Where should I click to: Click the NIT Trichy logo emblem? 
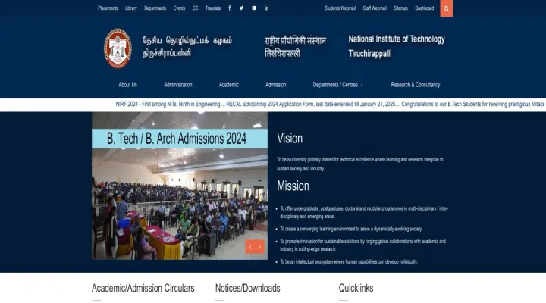[x=118, y=48]
